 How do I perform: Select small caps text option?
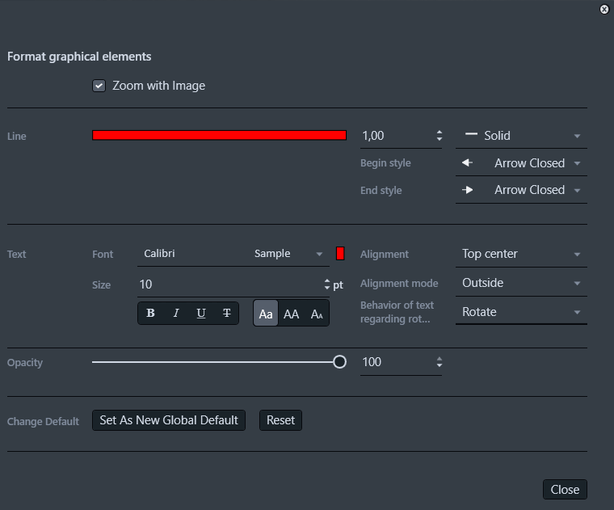pos(317,314)
